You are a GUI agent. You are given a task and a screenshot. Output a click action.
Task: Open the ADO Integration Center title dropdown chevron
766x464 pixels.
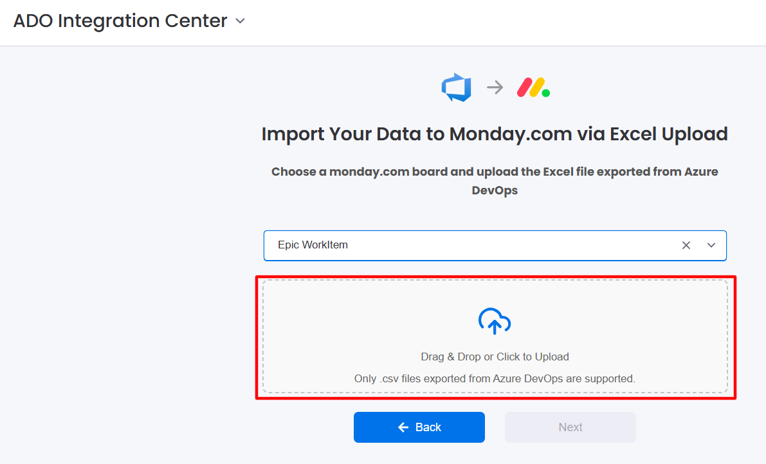click(240, 21)
